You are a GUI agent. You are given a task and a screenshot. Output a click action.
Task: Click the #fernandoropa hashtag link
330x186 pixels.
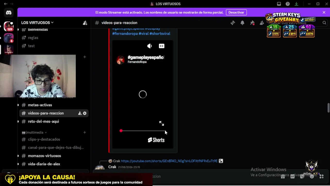pos(125,34)
